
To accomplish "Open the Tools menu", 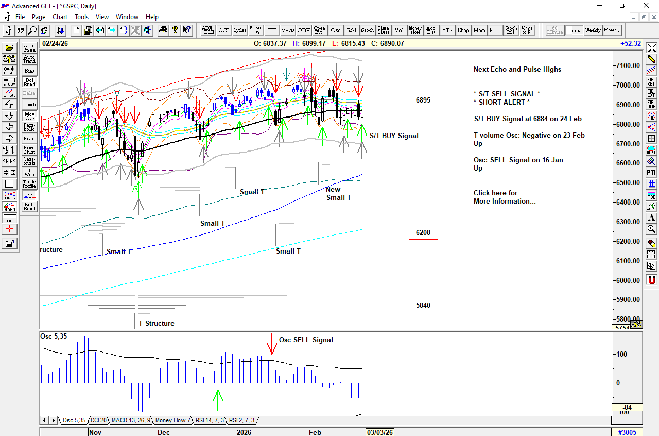I will click(81, 17).
